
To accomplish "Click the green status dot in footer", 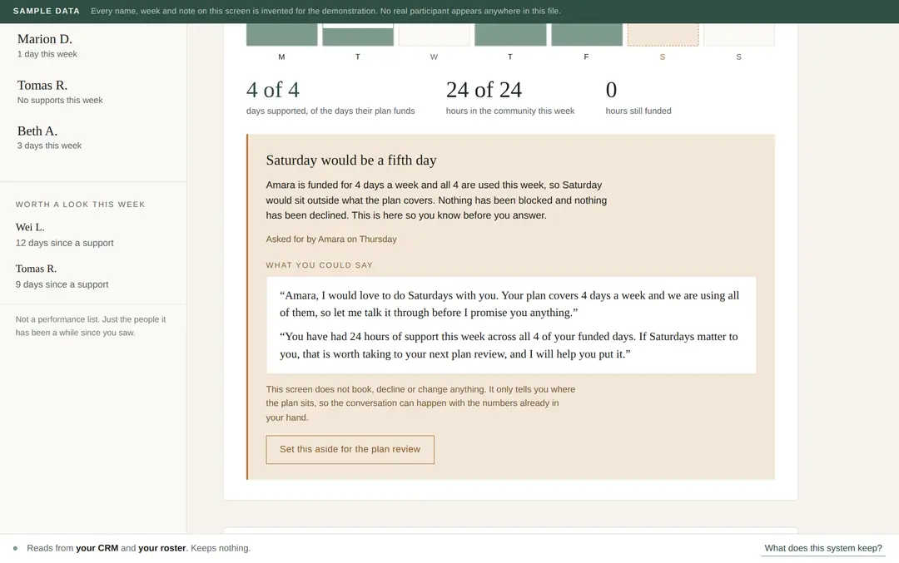I will point(15,548).
